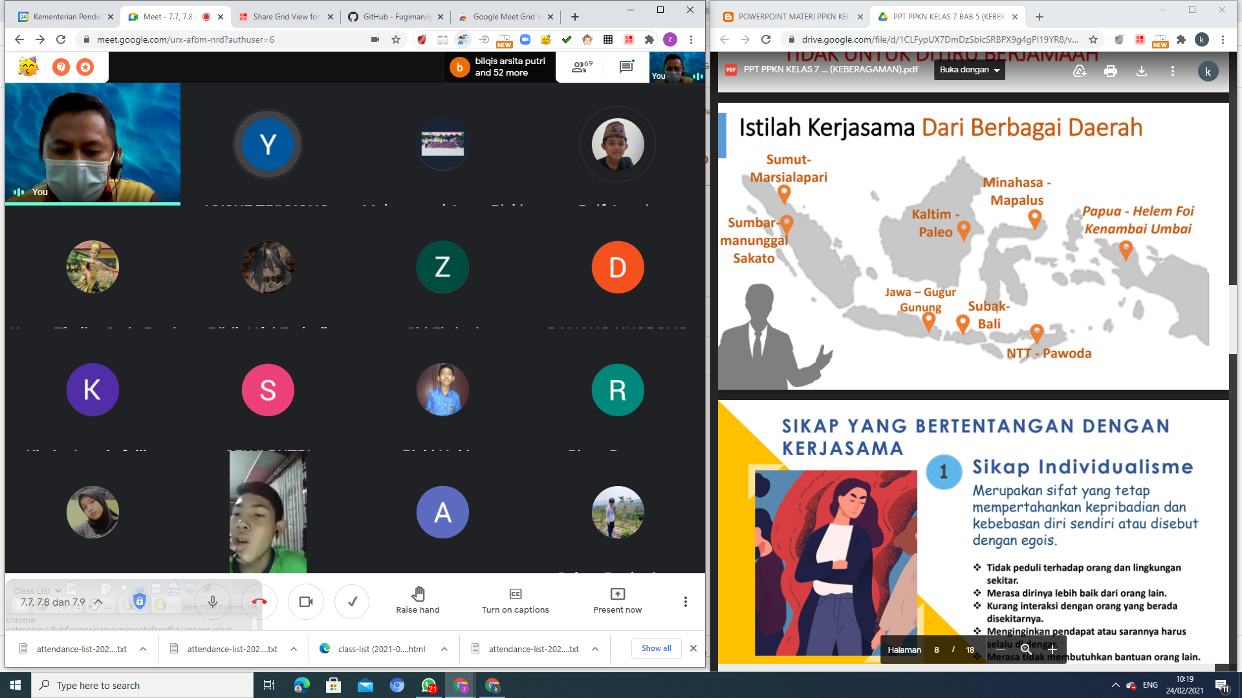Click the Raise hand icon
This screenshot has width=1242, height=698.
tap(418, 593)
